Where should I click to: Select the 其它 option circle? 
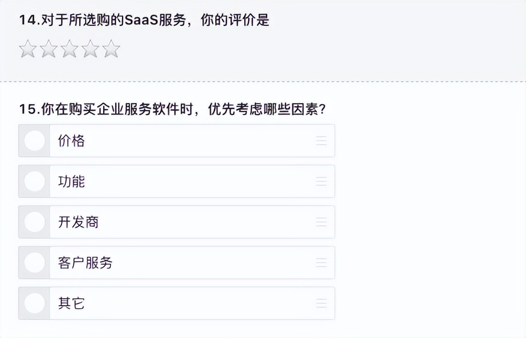pyautogui.click(x=34, y=303)
